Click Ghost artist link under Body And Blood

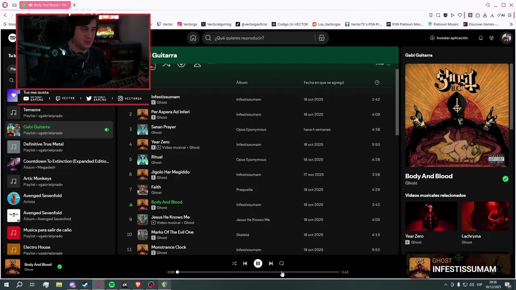pos(411,183)
